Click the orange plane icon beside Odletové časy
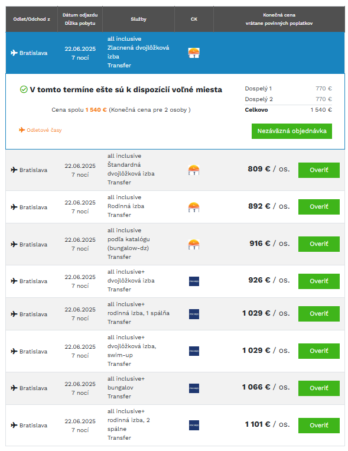The height and width of the screenshot is (451, 348). [22, 130]
